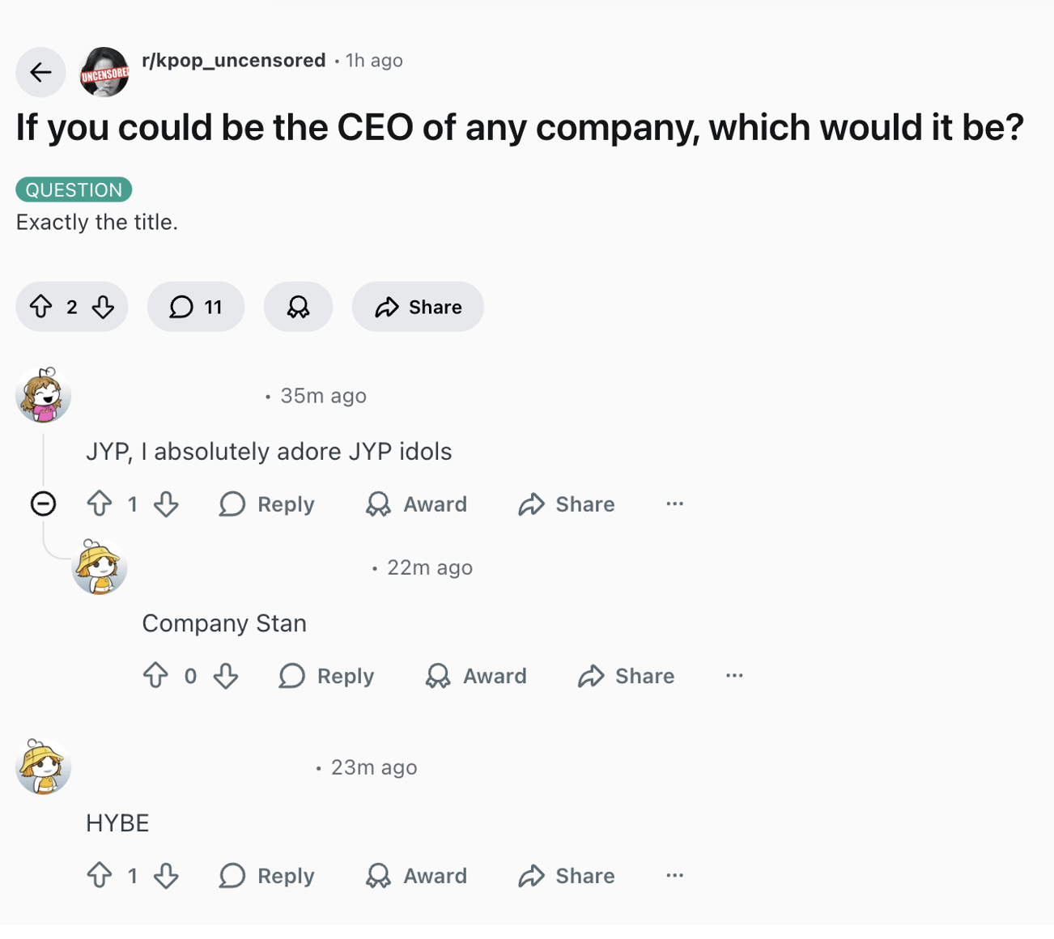The image size is (1054, 939).
Task: Open the post's 11 comments button
Action: click(x=196, y=307)
